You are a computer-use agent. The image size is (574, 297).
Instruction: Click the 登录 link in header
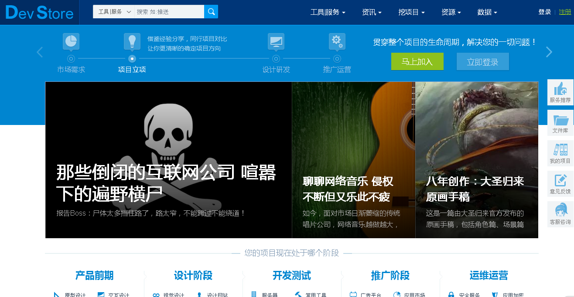pyautogui.click(x=545, y=12)
